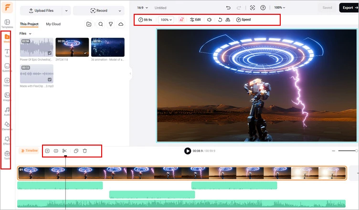The width and height of the screenshot is (359, 210).
Task: Expand the Files section chevron
Action: click(30, 34)
